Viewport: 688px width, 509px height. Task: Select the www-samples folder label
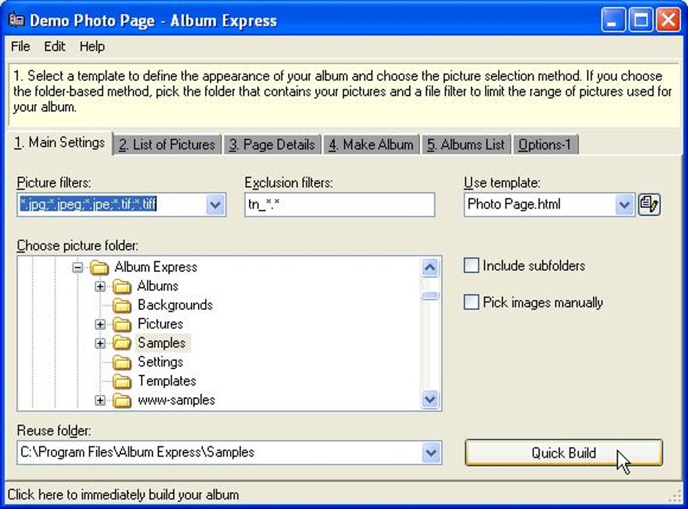177,400
